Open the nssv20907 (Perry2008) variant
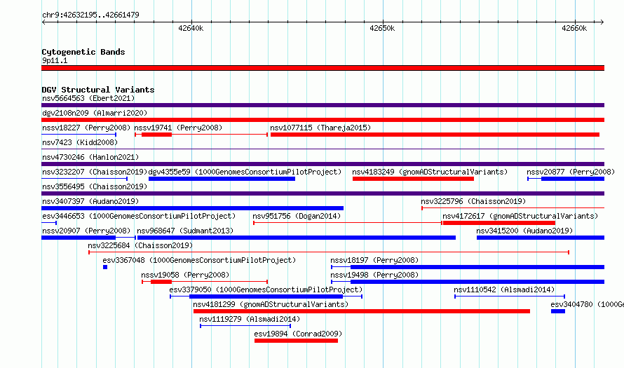The image size is (624, 368). coord(86,231)
